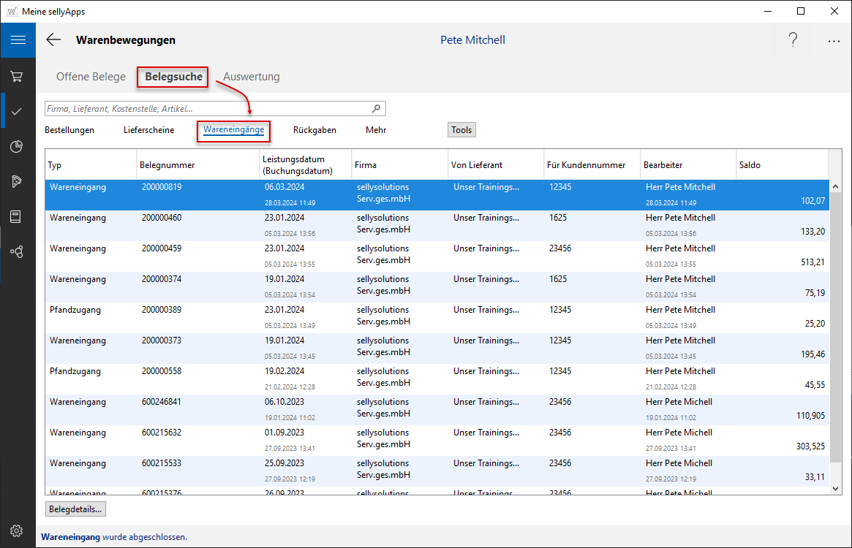Click the play-list sidebar icon
852x548 pixels.
click(x=17, y=181)
